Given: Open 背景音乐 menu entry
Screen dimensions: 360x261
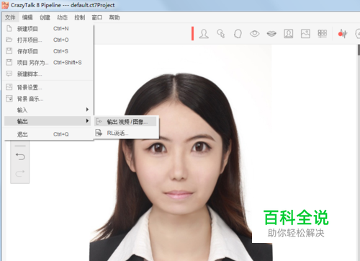Looking at the screenshot, I should coord(48,99).
